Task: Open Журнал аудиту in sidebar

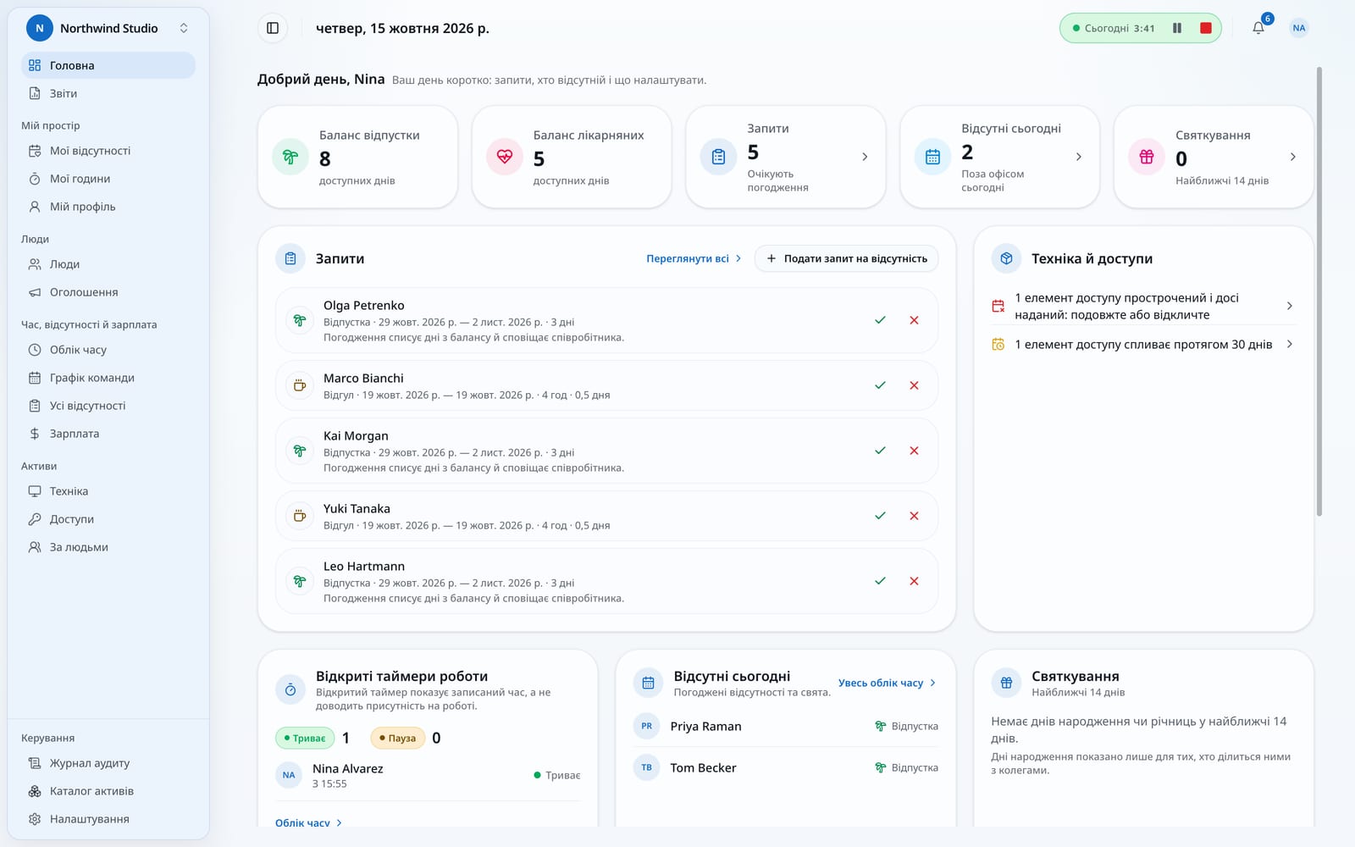Action: (108, 763)
